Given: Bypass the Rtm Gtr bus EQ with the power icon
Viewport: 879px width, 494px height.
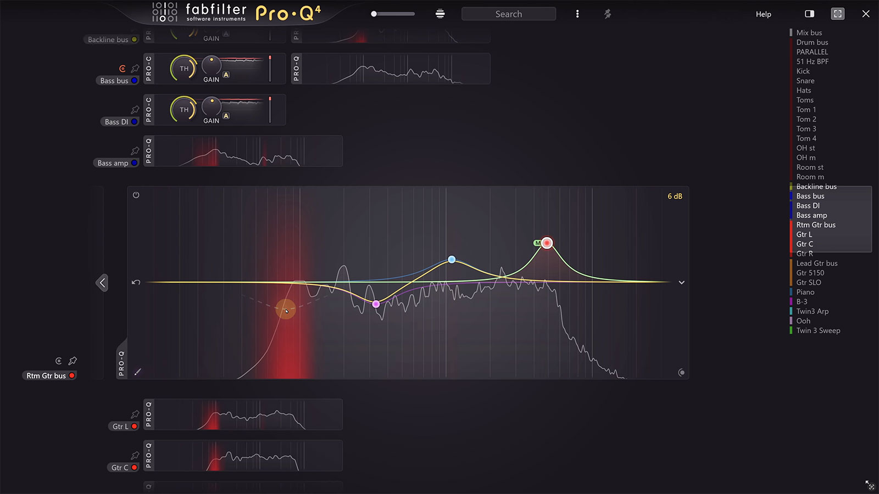Looking at the screenshot, I should (136, 195).
